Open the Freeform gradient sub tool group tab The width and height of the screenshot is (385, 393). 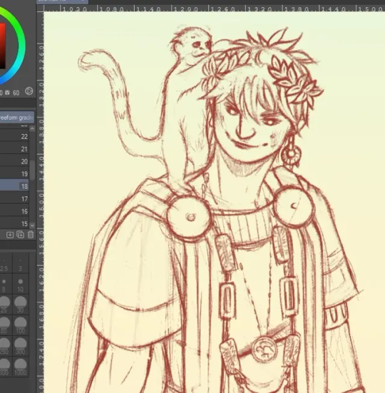tap(17, 118)
